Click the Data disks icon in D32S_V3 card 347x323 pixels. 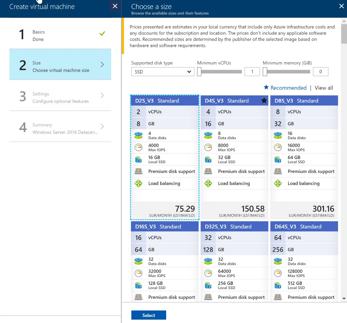[x=208, y=261]
